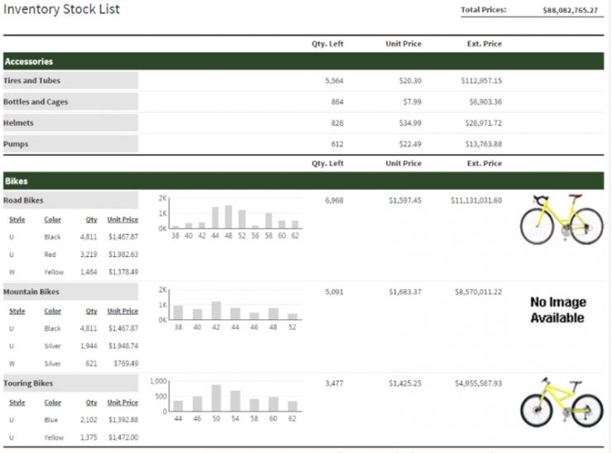Select the Bottles and Cages item
The height and width of the screenshot is (453, 612).
(x=36, y=103)
